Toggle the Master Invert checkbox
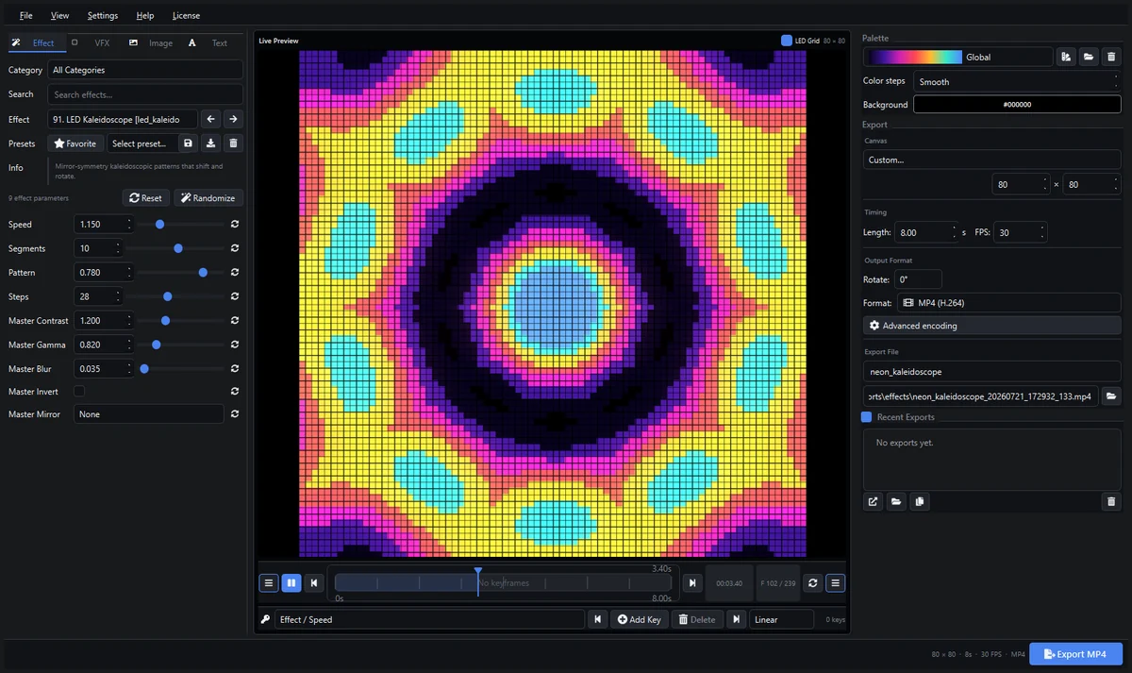1132x673 pixels. tap(79, 391)
